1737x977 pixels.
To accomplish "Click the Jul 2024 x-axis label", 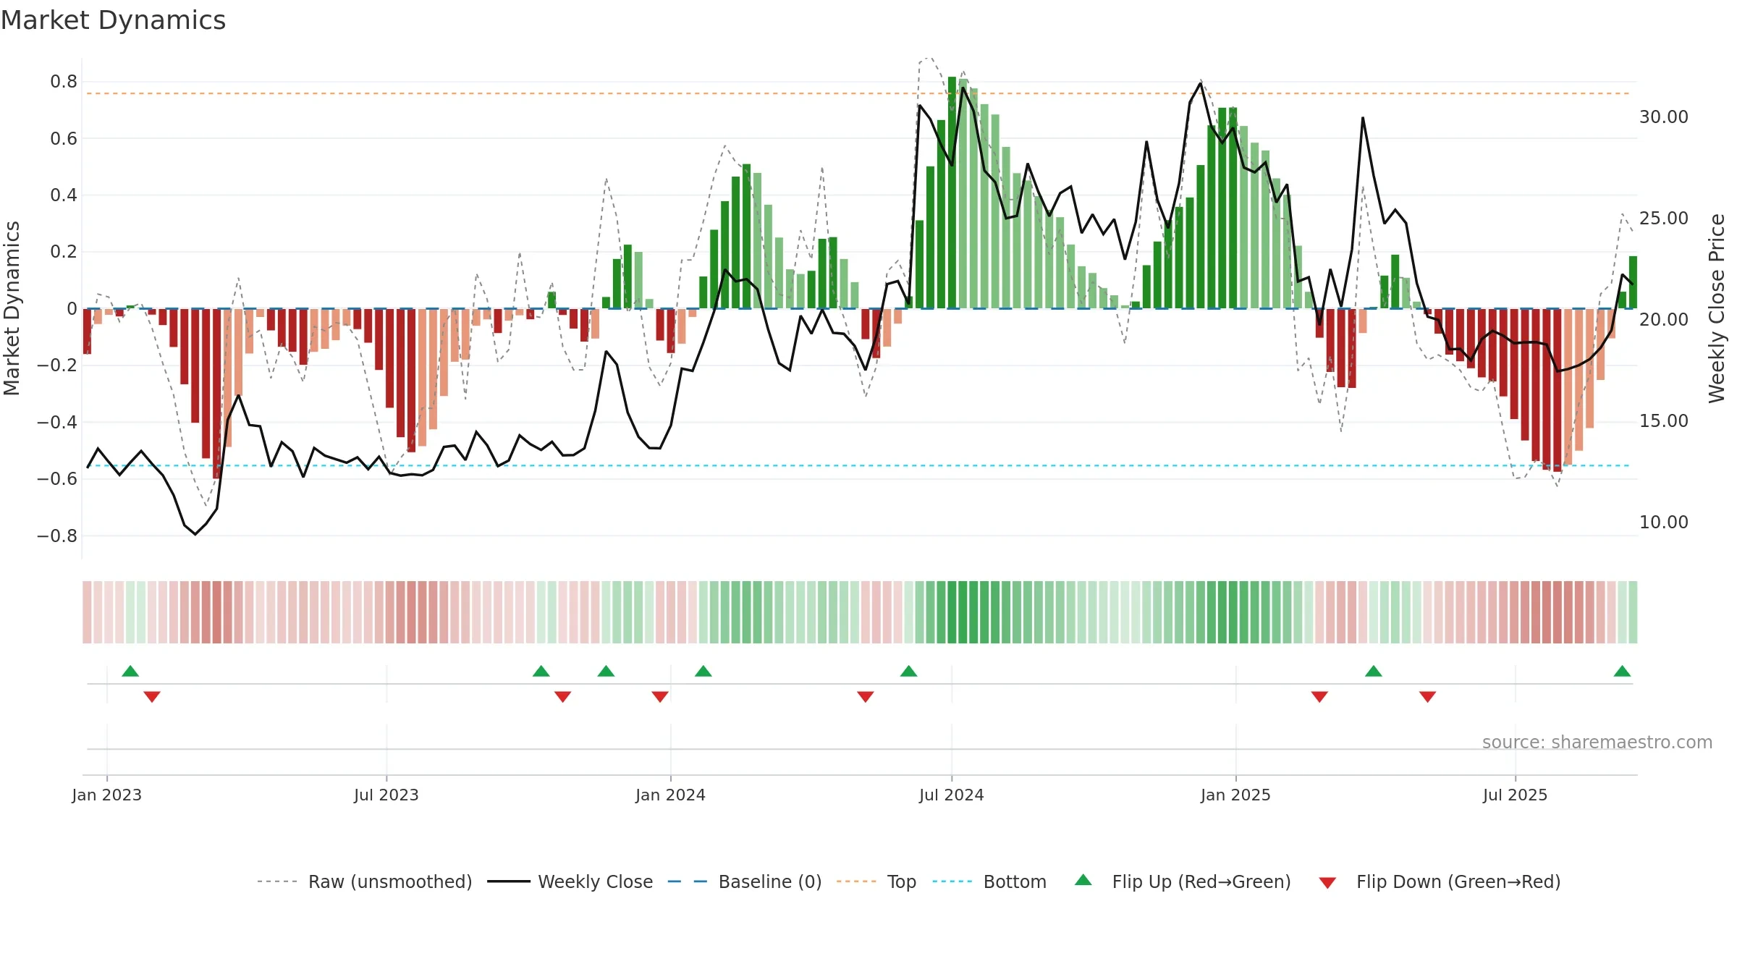I will [x=952, y=795].
